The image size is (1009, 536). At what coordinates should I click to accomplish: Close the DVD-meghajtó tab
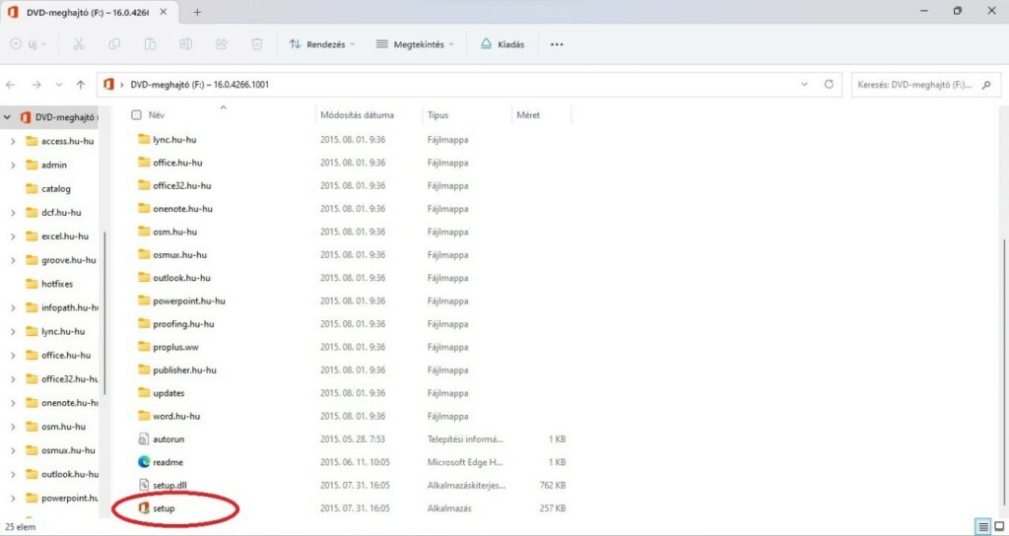[164, 12]
